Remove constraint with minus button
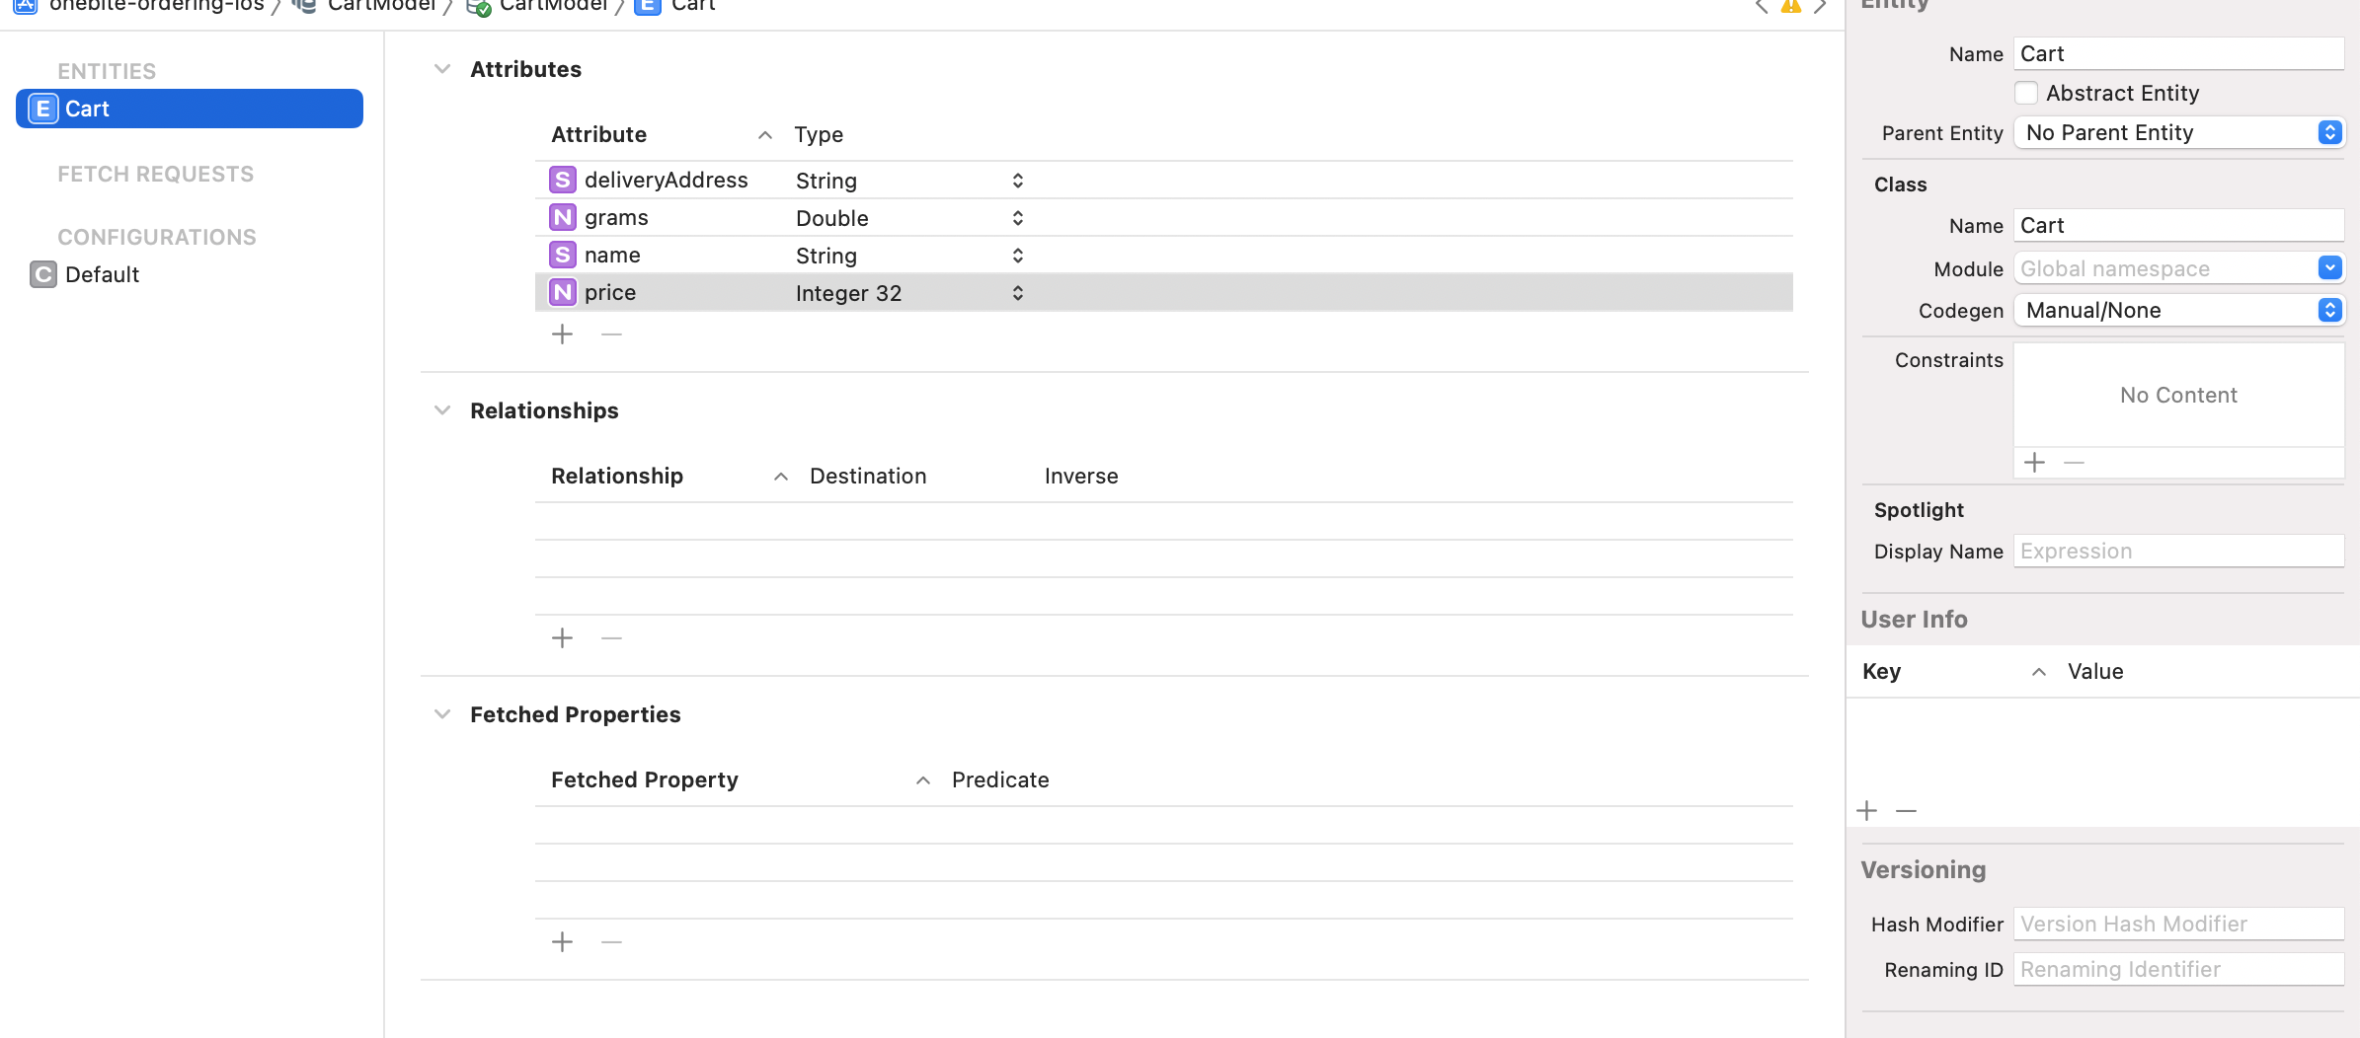This screenshot has width=2360, height=1038. point(2074,463)
